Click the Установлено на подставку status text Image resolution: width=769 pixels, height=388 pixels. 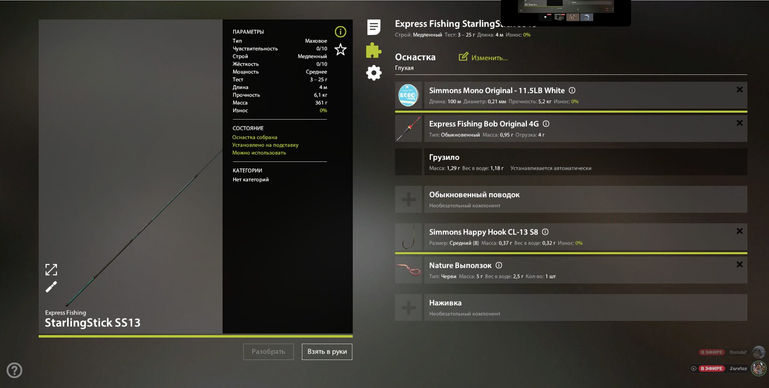pyautogui.click(x=265, y=145)
